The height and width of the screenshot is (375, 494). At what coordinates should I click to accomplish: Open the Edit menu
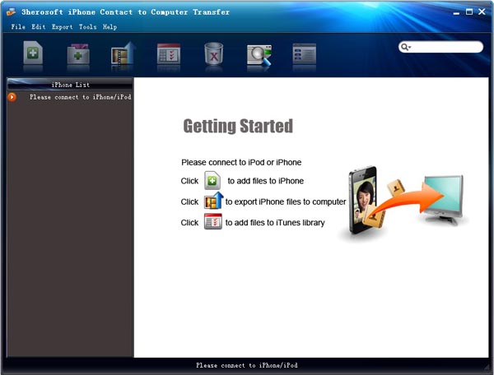39,27
